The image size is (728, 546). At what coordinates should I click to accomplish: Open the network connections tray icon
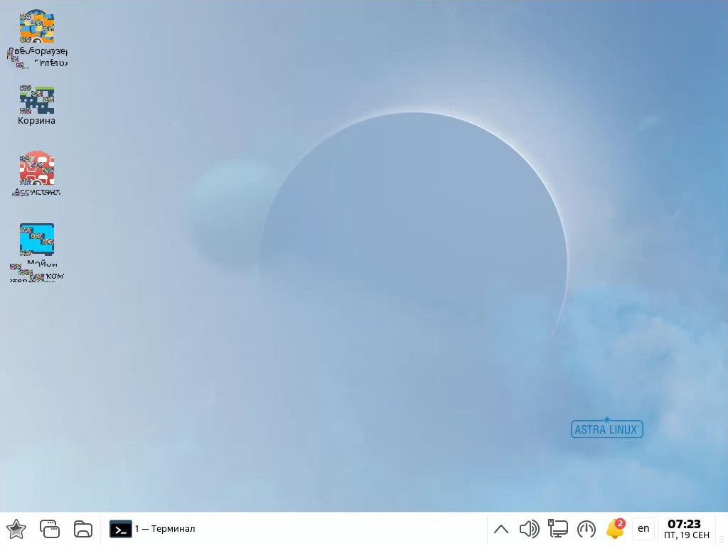click(x=558, y=529)
